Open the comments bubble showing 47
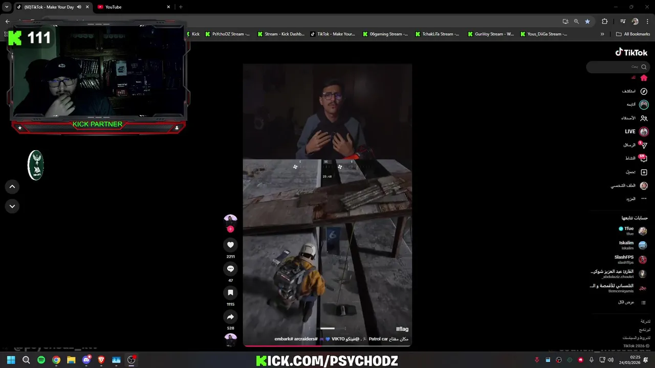This screenshot has width=655, height=368. click(x=230, y=268)
